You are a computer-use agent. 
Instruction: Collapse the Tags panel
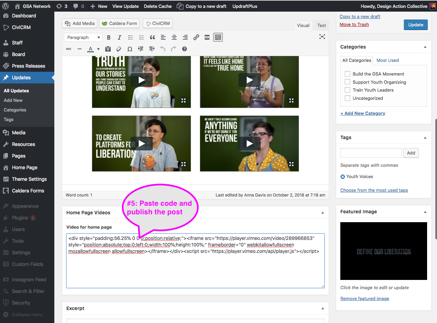425,137
